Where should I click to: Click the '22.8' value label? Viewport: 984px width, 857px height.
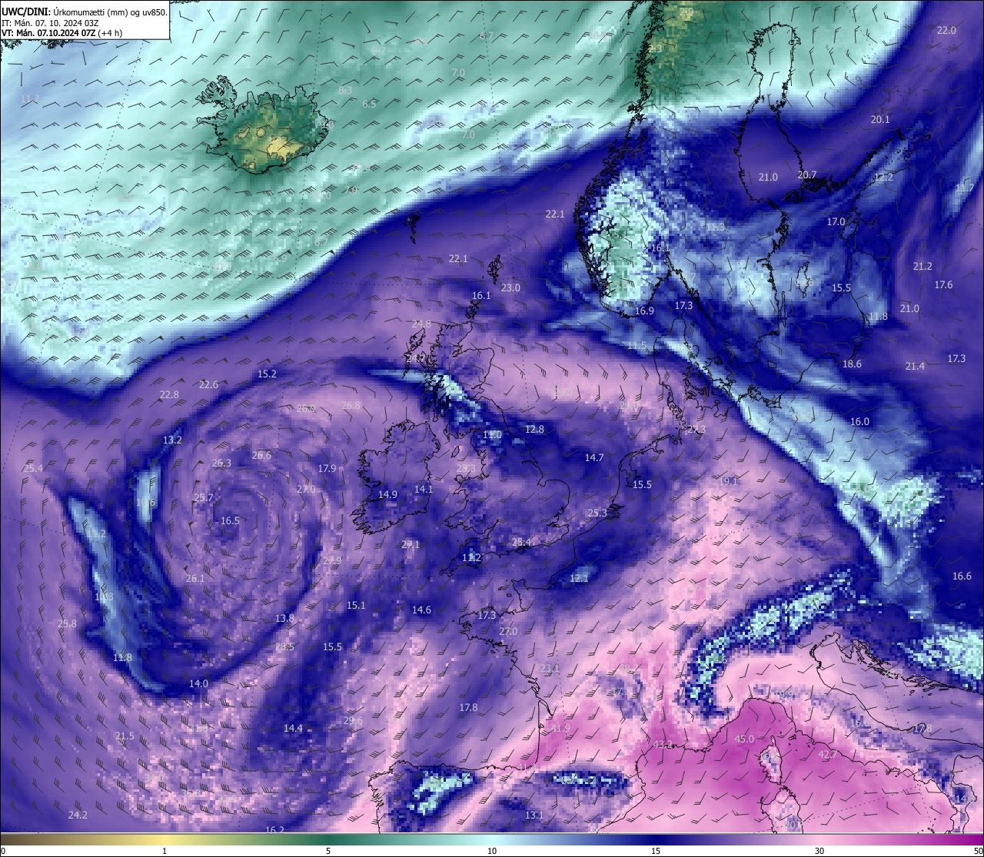[169, 394]
